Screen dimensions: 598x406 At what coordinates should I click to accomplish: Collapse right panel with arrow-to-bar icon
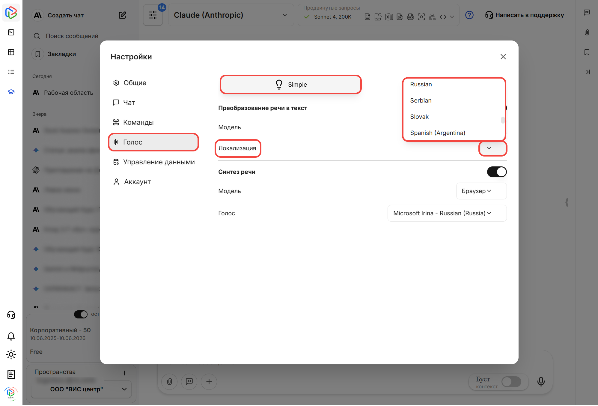587,72
